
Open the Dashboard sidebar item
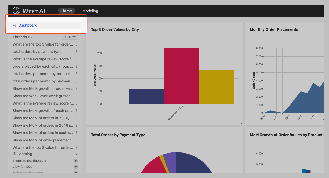pos(45,25)
